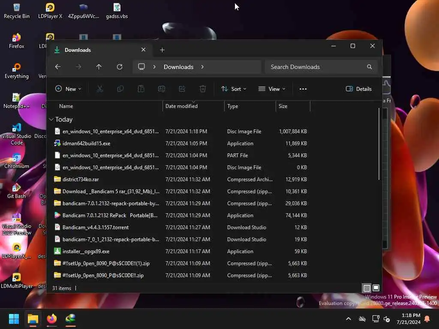
Task: Select idman642build15.exe file
Action: tap(181, 144)
